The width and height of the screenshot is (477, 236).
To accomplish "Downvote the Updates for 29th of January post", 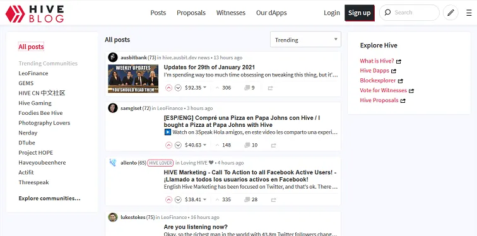I will coord(179,88).
